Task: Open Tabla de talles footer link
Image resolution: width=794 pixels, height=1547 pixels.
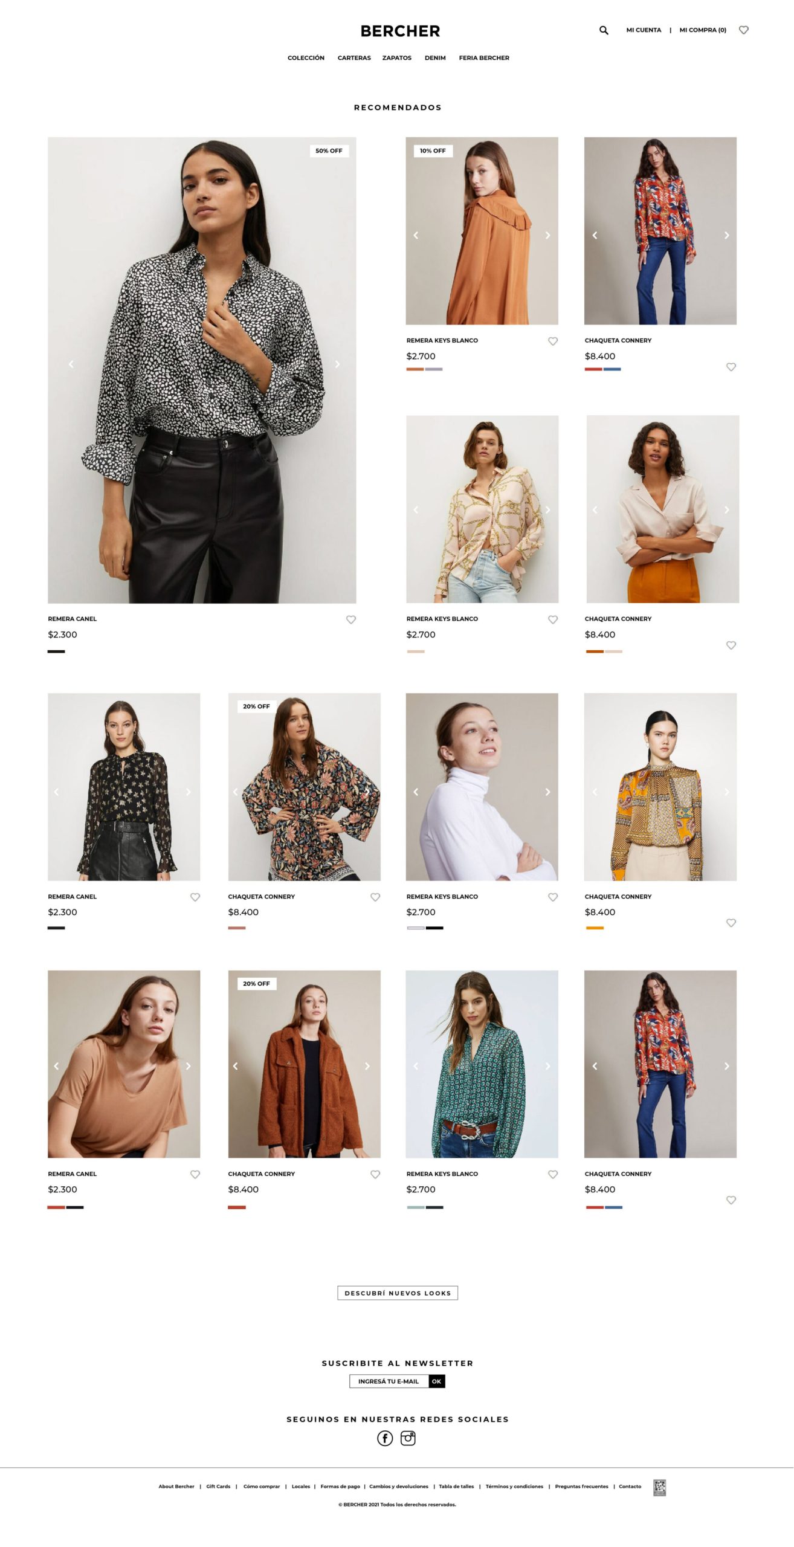Action: coord(456,1486)
